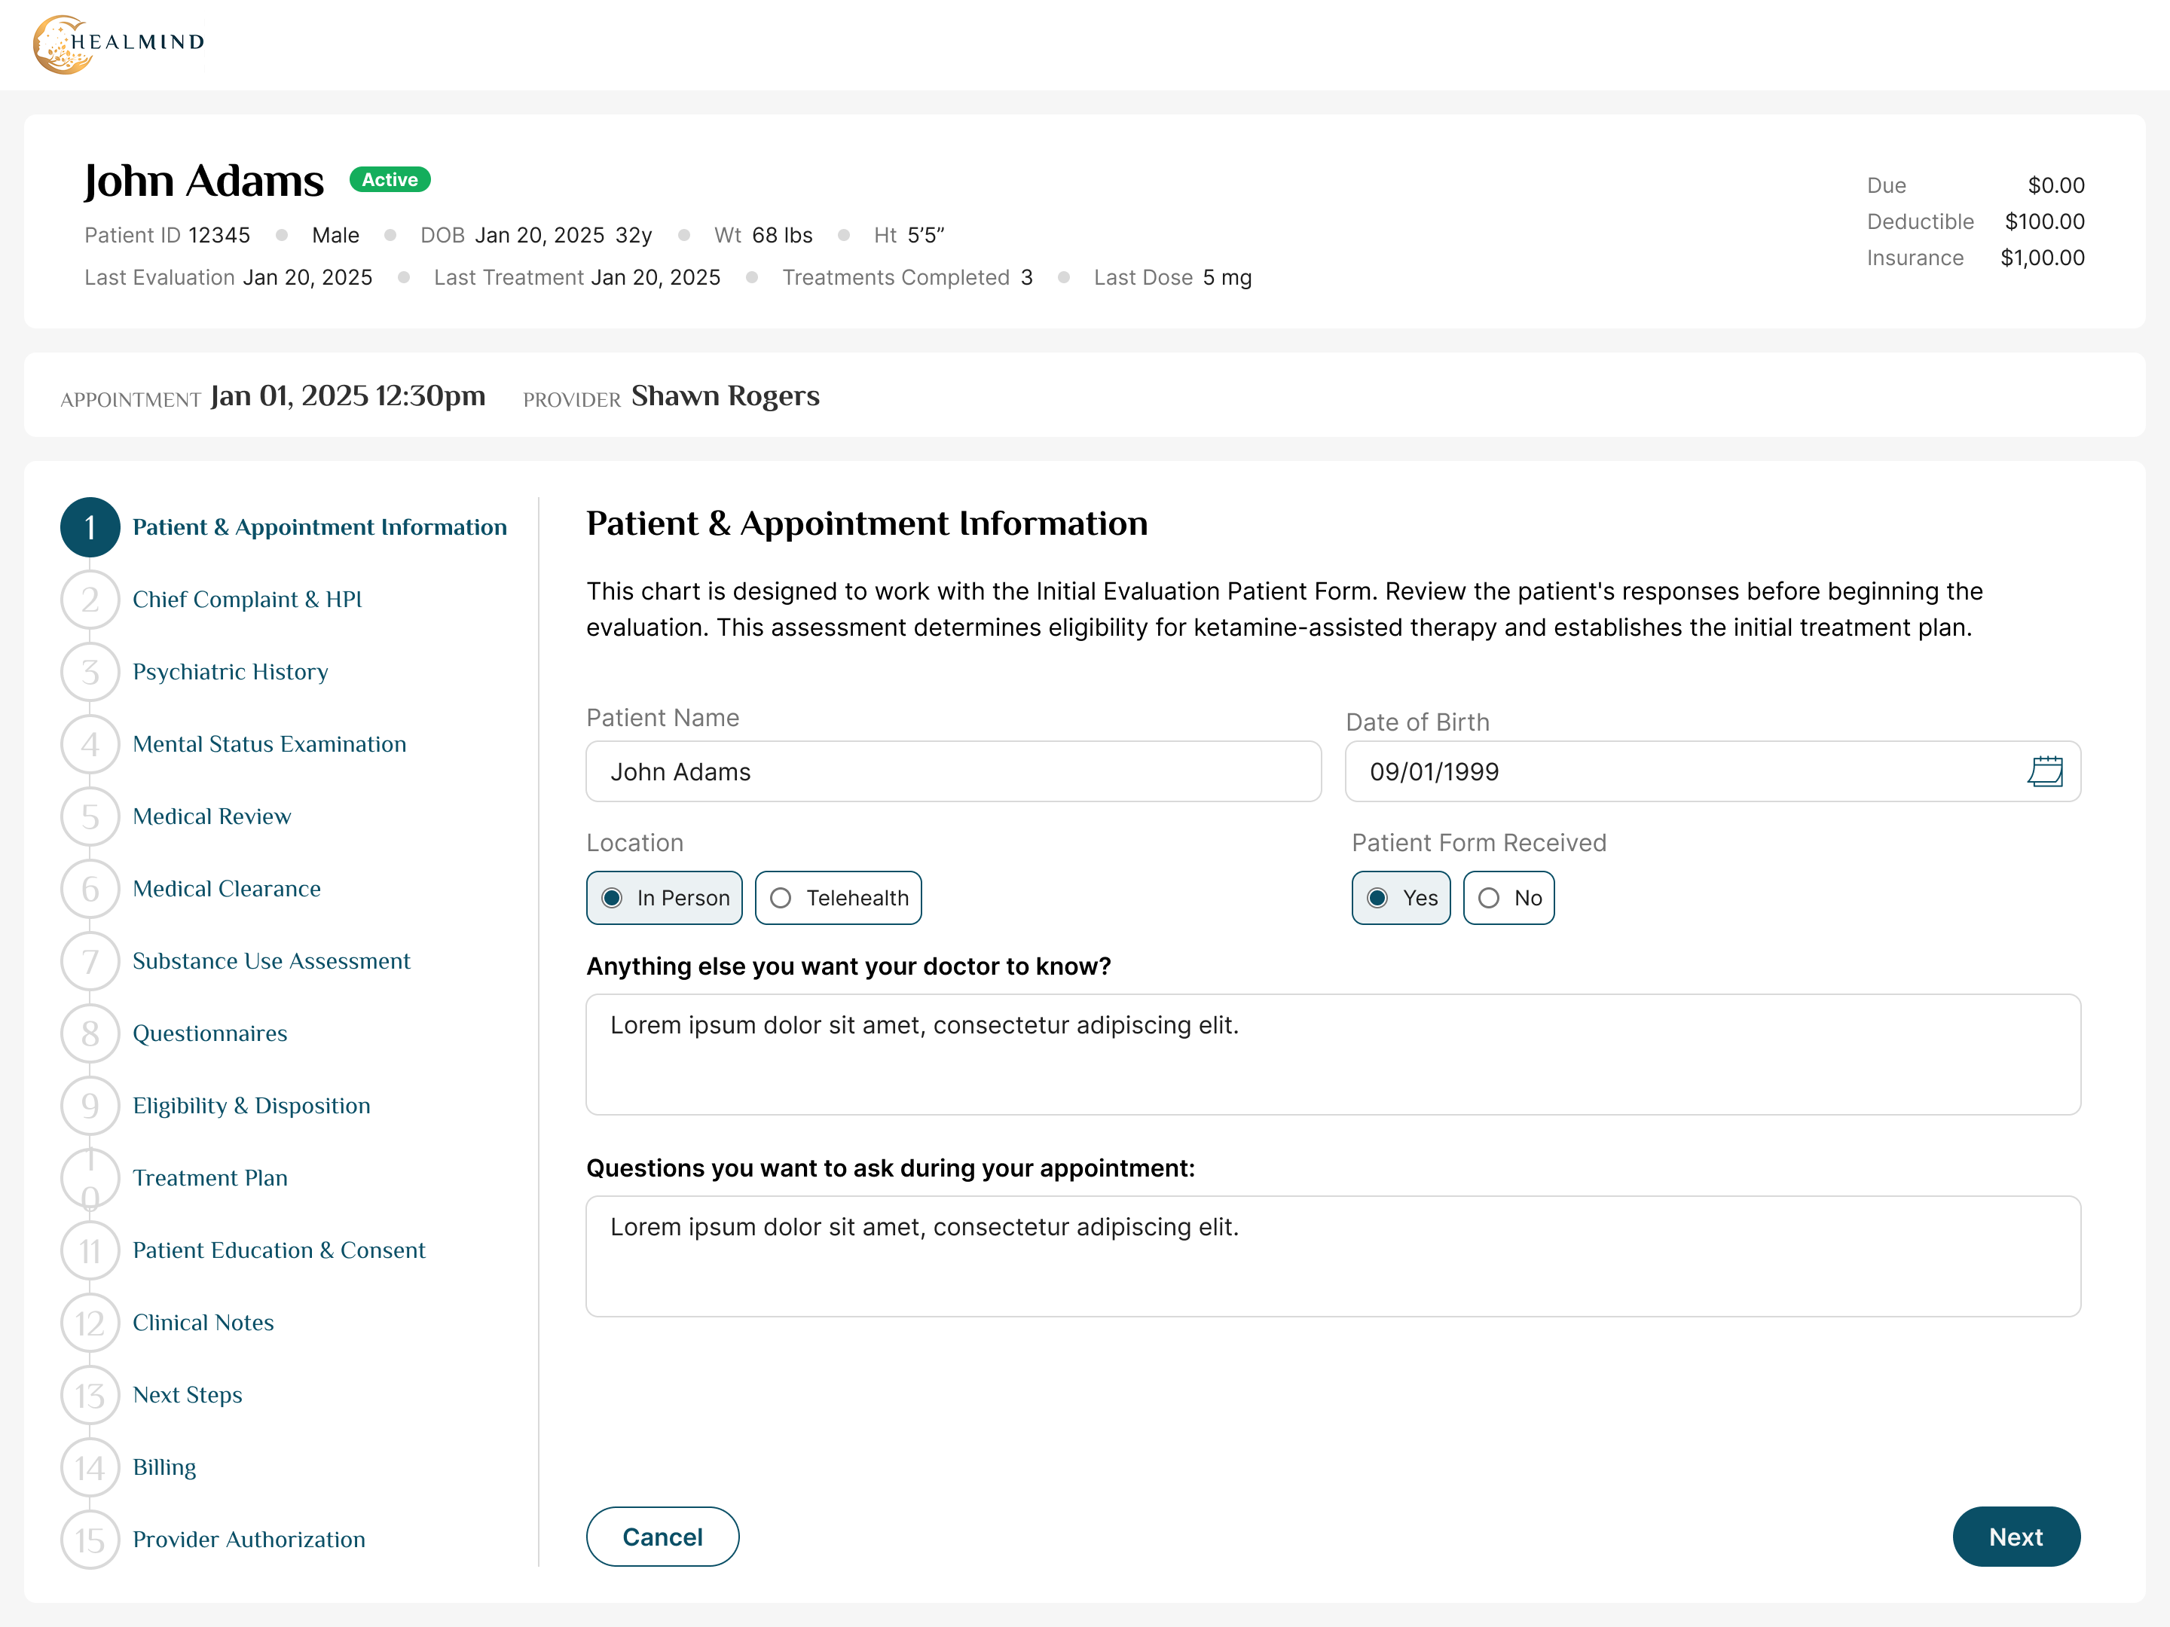Click step 8 circle icon
The image size is (2170, 1627).
coord(90,1033)
